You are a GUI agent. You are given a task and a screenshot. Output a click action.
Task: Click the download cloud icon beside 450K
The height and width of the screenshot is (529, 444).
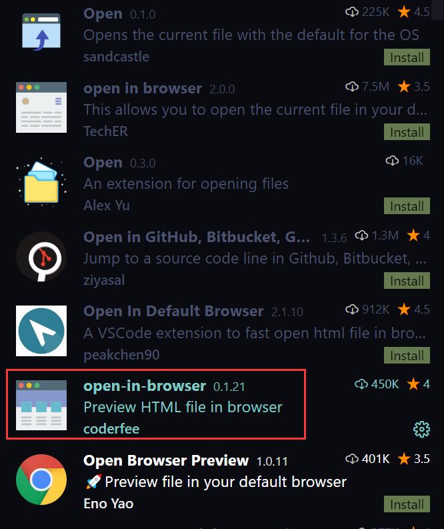(x=361, y=384)
